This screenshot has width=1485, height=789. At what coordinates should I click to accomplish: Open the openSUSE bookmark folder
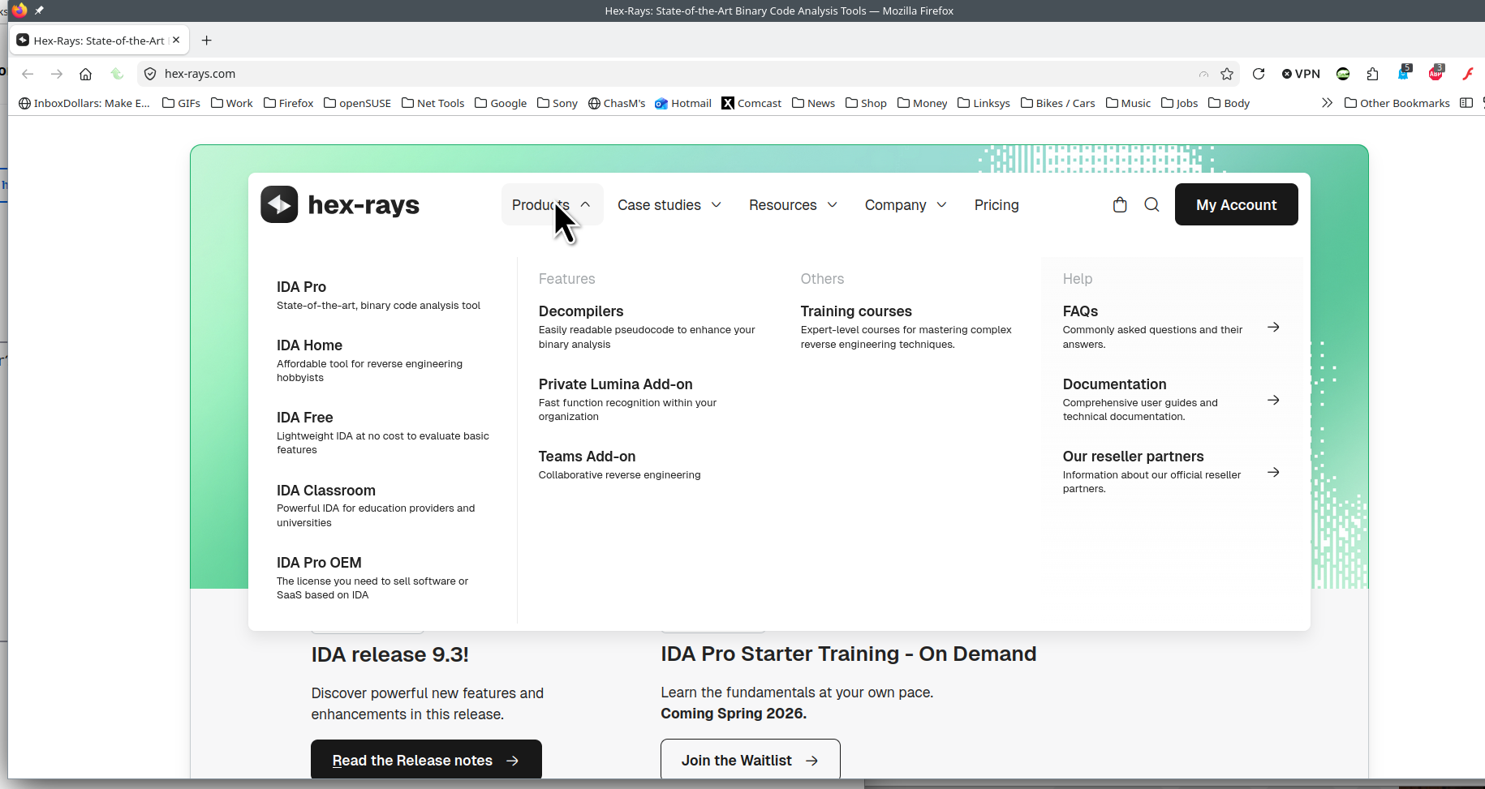(x=357, y=103)
